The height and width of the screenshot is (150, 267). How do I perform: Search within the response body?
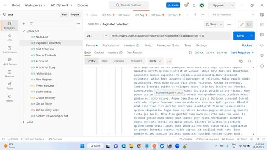pos(249,61)
